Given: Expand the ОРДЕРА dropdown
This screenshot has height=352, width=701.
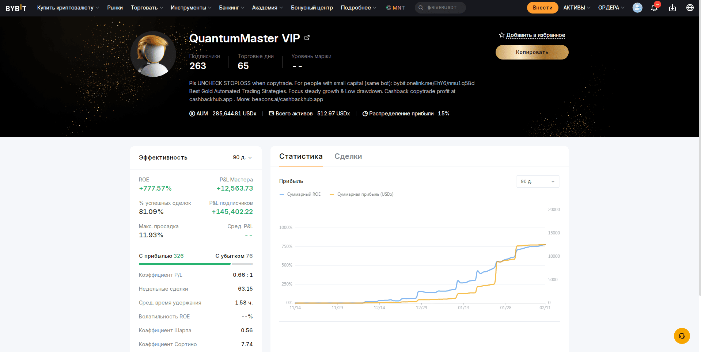Looking at the screenshot, I should coord(611,8).
